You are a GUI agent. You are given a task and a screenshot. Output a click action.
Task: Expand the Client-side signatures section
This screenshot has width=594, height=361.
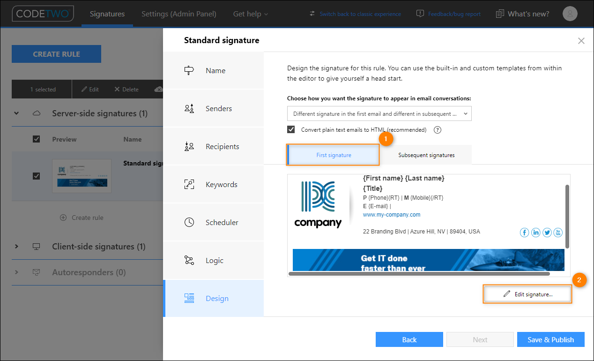point(16,247)
